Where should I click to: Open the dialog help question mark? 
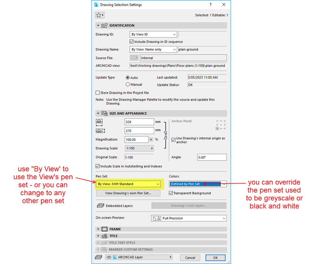coord(211,5)
